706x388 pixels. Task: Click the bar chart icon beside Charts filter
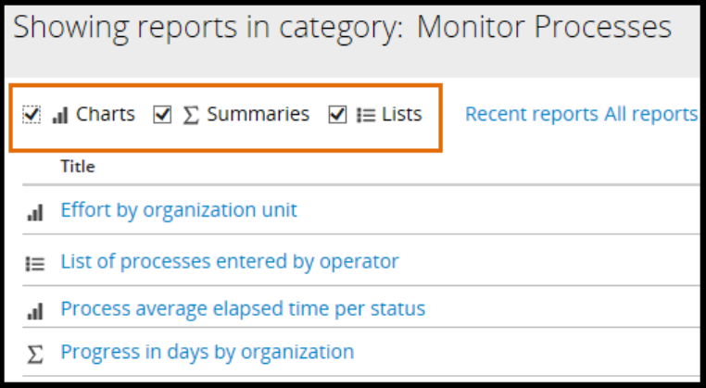60,116
